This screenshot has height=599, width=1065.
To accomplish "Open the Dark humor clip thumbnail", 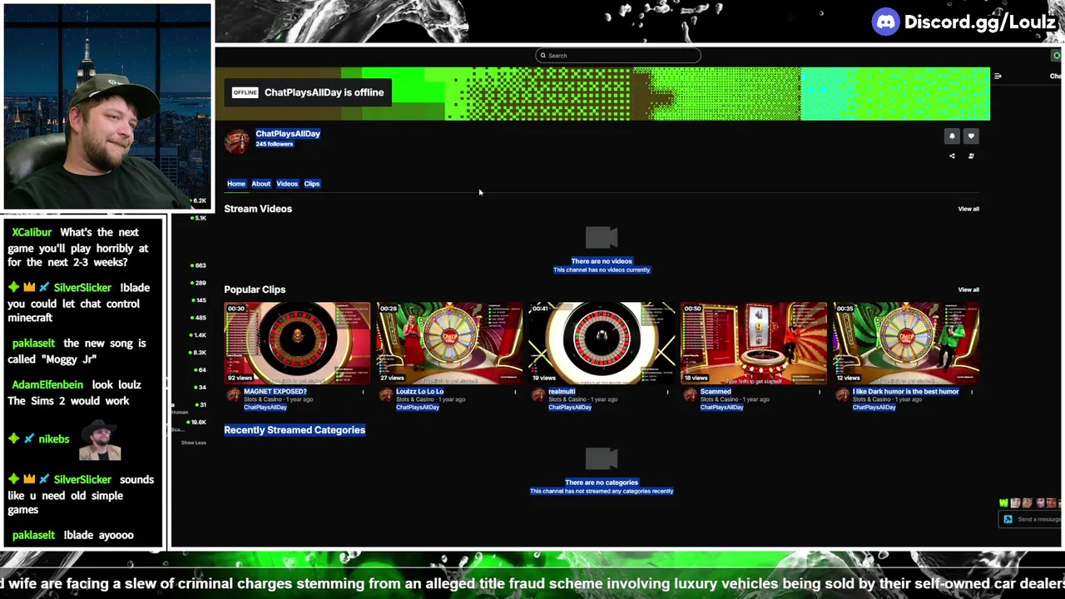I will 906,343.
